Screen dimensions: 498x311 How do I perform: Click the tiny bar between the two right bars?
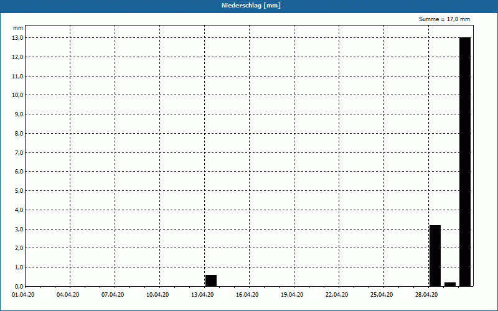click(450, 284)
